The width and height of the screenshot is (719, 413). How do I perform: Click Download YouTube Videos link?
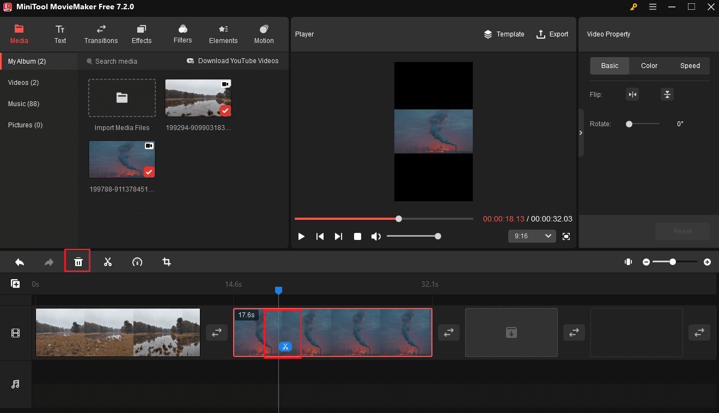(x=233, y=61)
